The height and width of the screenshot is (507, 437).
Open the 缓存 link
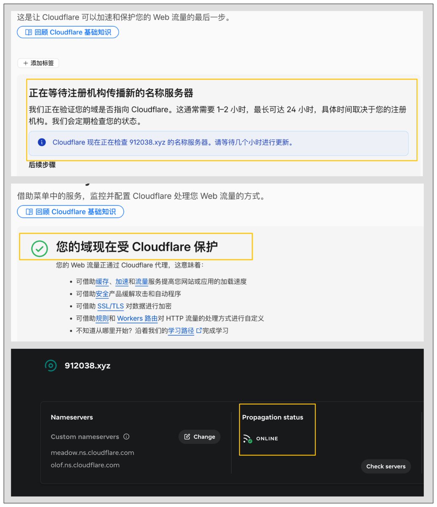(x=102, y=281)
